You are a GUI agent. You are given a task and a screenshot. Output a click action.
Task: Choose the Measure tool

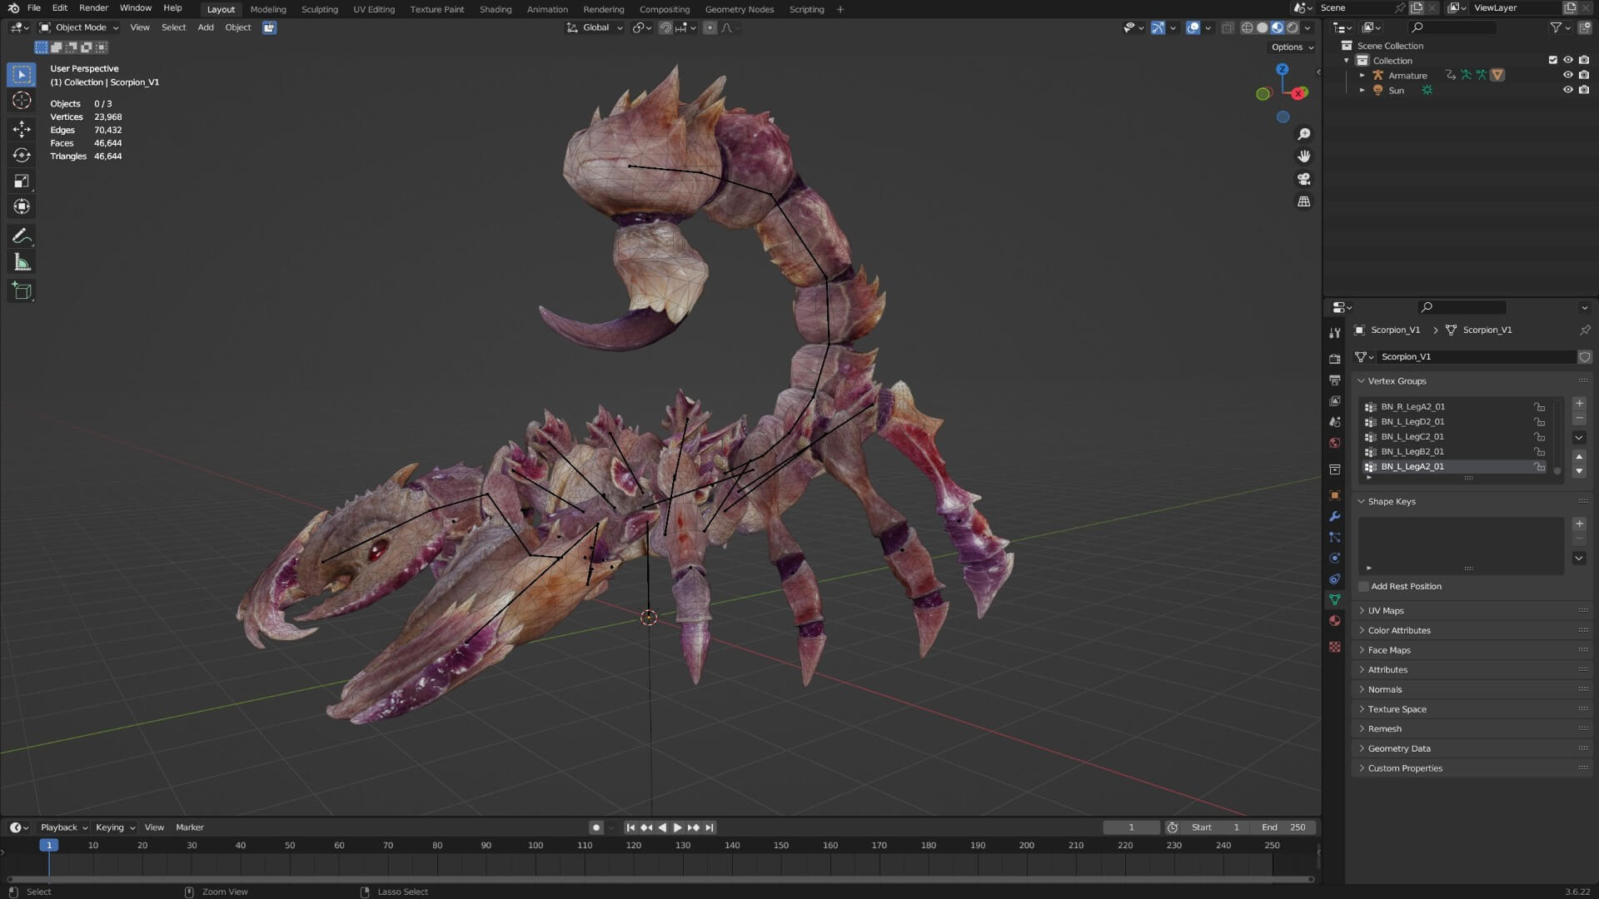pyautogui.click(x=22, y=263)
